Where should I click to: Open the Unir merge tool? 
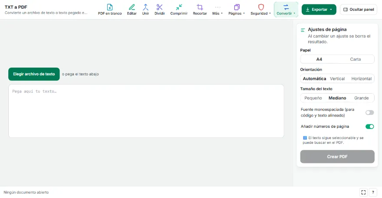pos(145,10)
